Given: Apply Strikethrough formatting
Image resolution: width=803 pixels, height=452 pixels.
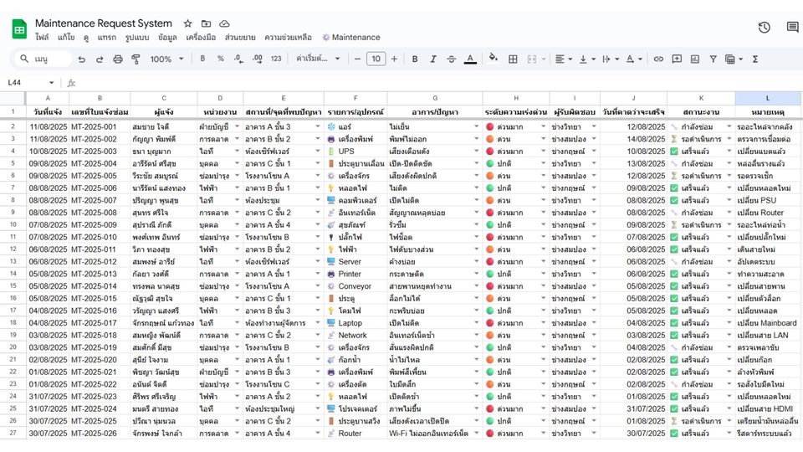Looking at the screenshot, I should click(451, 59).
